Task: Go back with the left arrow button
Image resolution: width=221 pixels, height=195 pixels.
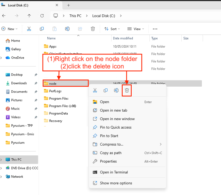Action: [x=4, y=16]
